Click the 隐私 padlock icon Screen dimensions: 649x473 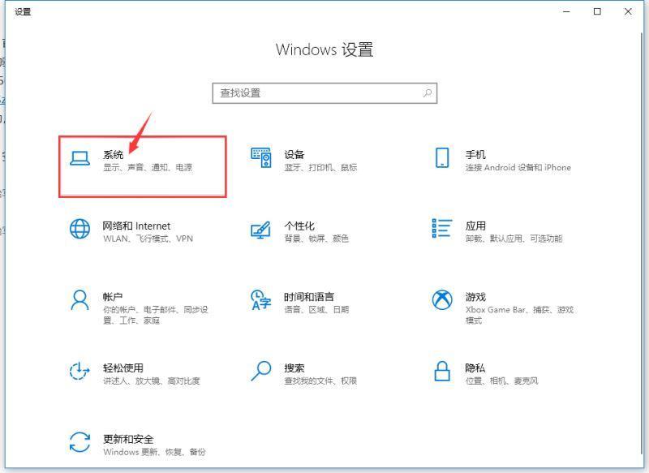(442, 371)
